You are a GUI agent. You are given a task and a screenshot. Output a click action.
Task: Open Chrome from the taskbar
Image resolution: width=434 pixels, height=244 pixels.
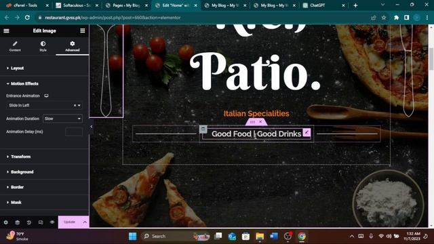tap(302, 237)
